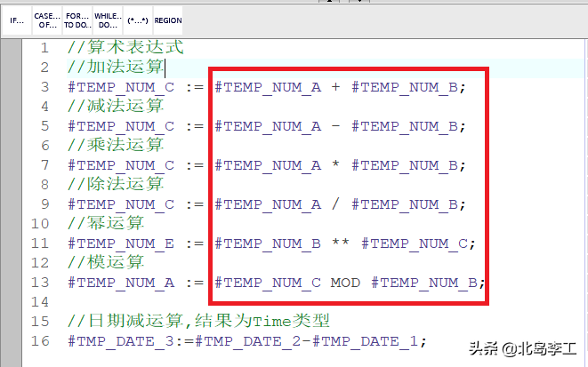
Task: Click line number 14 in the gutter
Action: (x=40, y=302)
